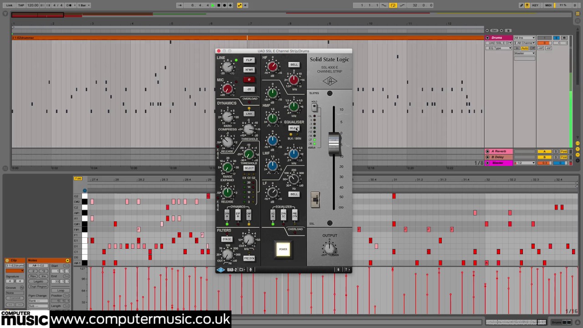The image size is (583, 328).
Task: Click the re-enable automation arrow icon
Action: pos(245,5)
